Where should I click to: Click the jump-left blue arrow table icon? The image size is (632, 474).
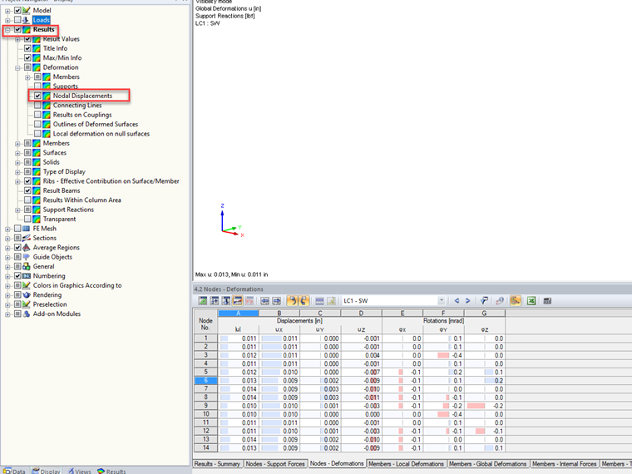[x=264, y=301]
